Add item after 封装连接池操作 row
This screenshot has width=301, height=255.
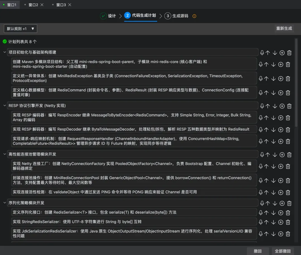(281, 181)
